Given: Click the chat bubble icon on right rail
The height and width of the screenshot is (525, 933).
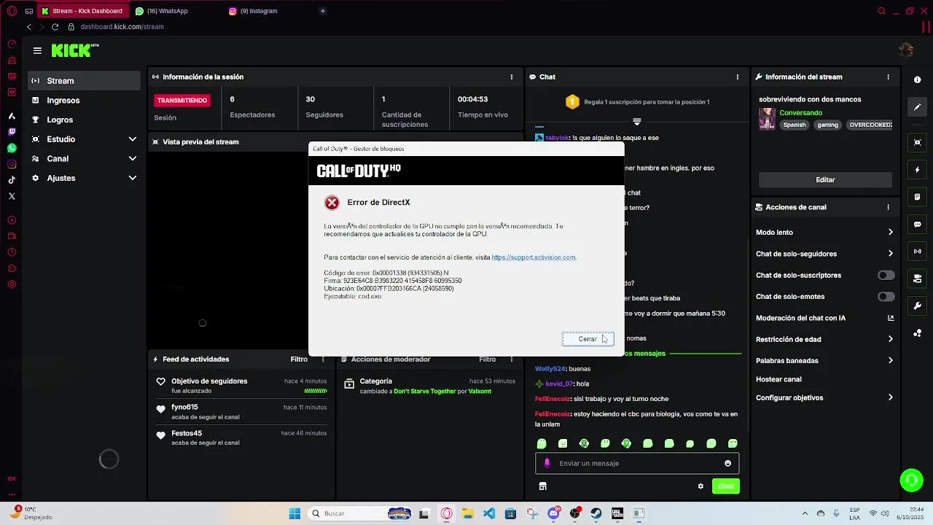Looking at the screenshot, I should click(x=918, y=225).
